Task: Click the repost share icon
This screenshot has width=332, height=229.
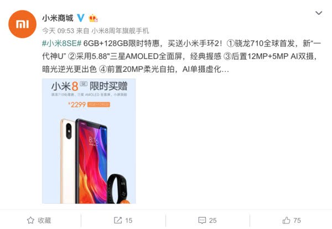Action: click(118, 220)
